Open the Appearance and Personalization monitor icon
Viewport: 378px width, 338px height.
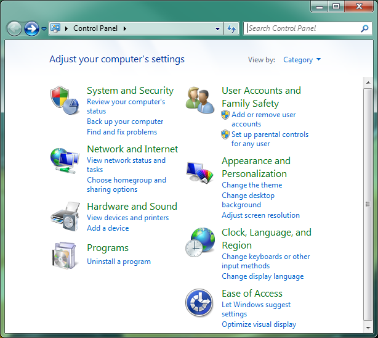pos(200,172)
